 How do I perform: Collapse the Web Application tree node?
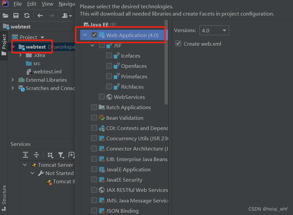tap(85, 35)
